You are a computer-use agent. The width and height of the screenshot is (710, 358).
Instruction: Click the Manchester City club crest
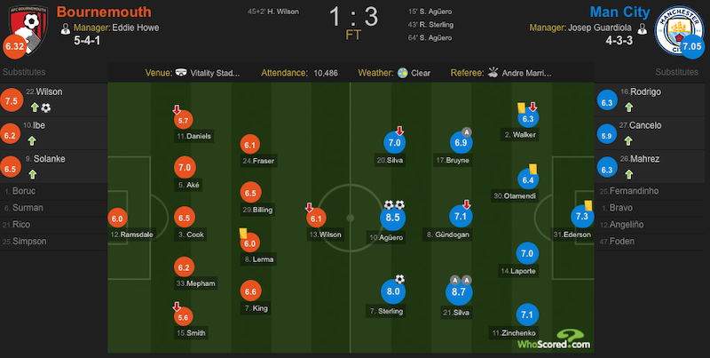click(678, 26)
